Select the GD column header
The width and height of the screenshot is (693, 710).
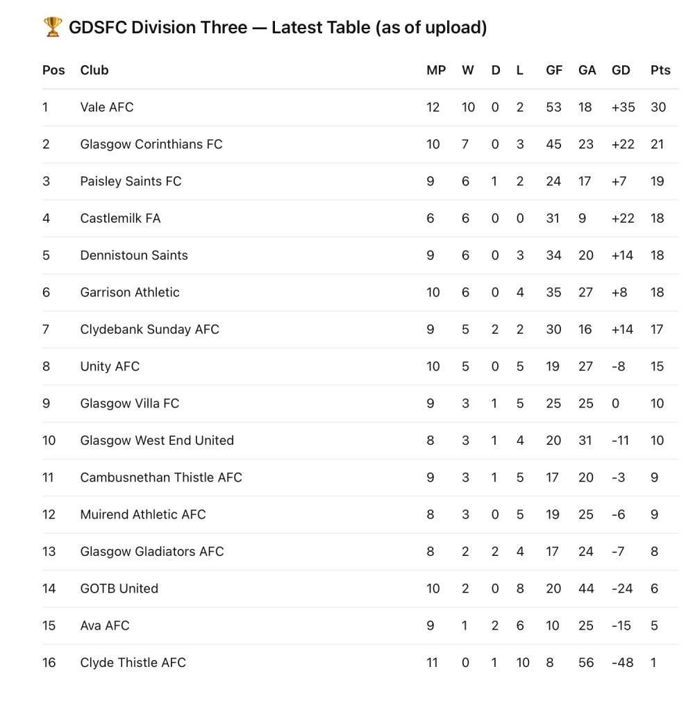[621, 70]
